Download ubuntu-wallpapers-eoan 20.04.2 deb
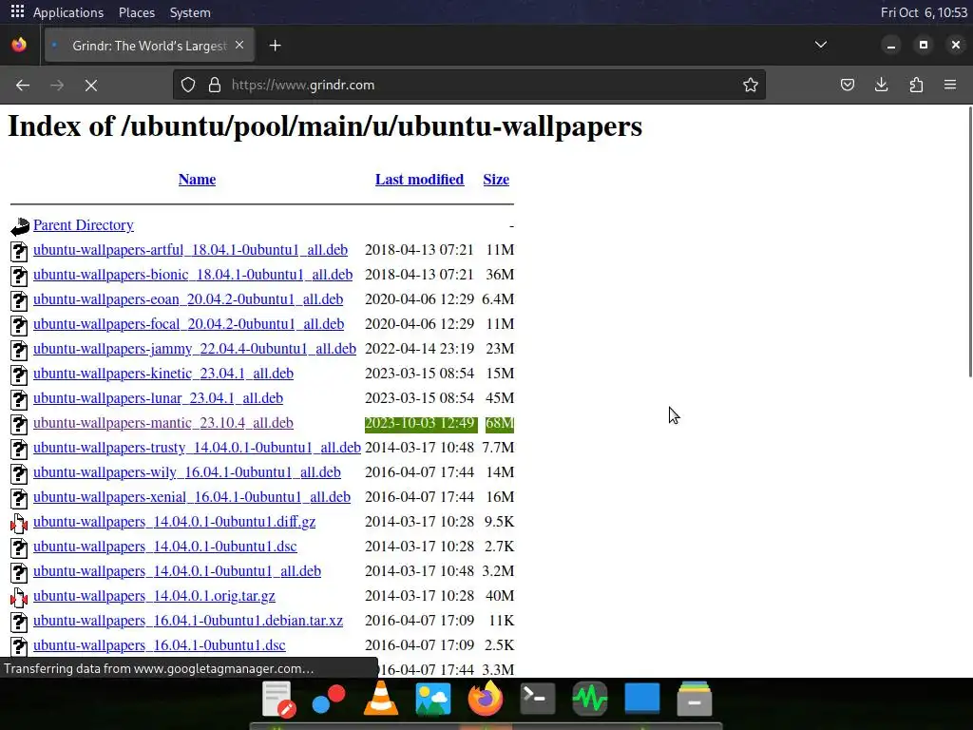The image size is (973, 730). [x=188, y=299]
